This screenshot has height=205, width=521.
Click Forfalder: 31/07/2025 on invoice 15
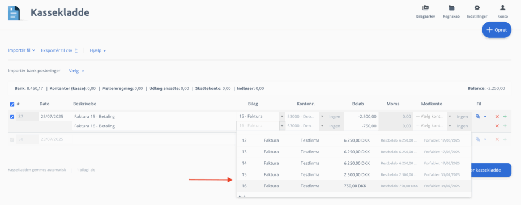pyautogui.click(x=442, y=175)
